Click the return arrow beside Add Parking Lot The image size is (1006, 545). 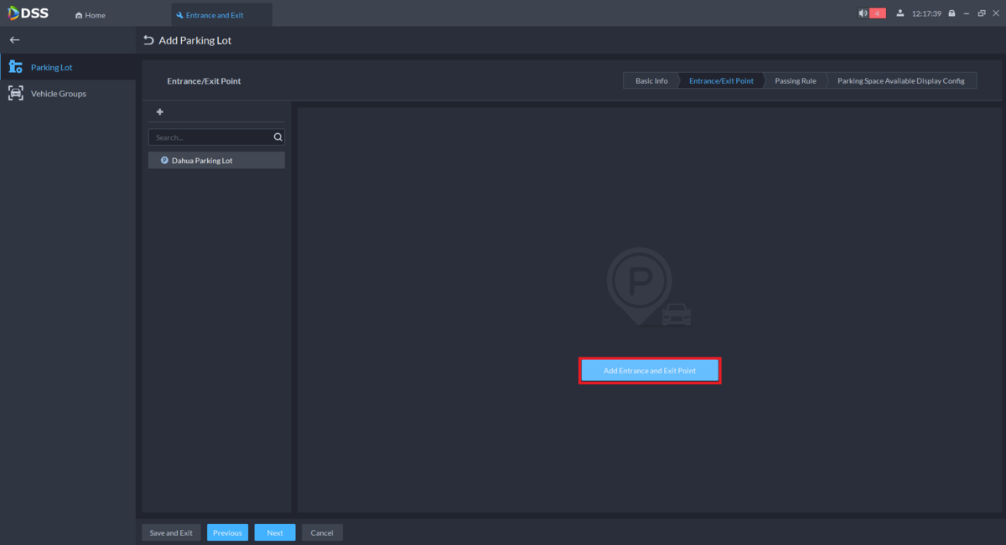[x=148, y=40]
